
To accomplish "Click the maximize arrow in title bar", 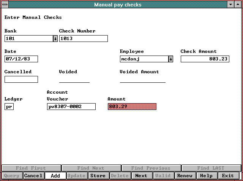I will point(238,5).
